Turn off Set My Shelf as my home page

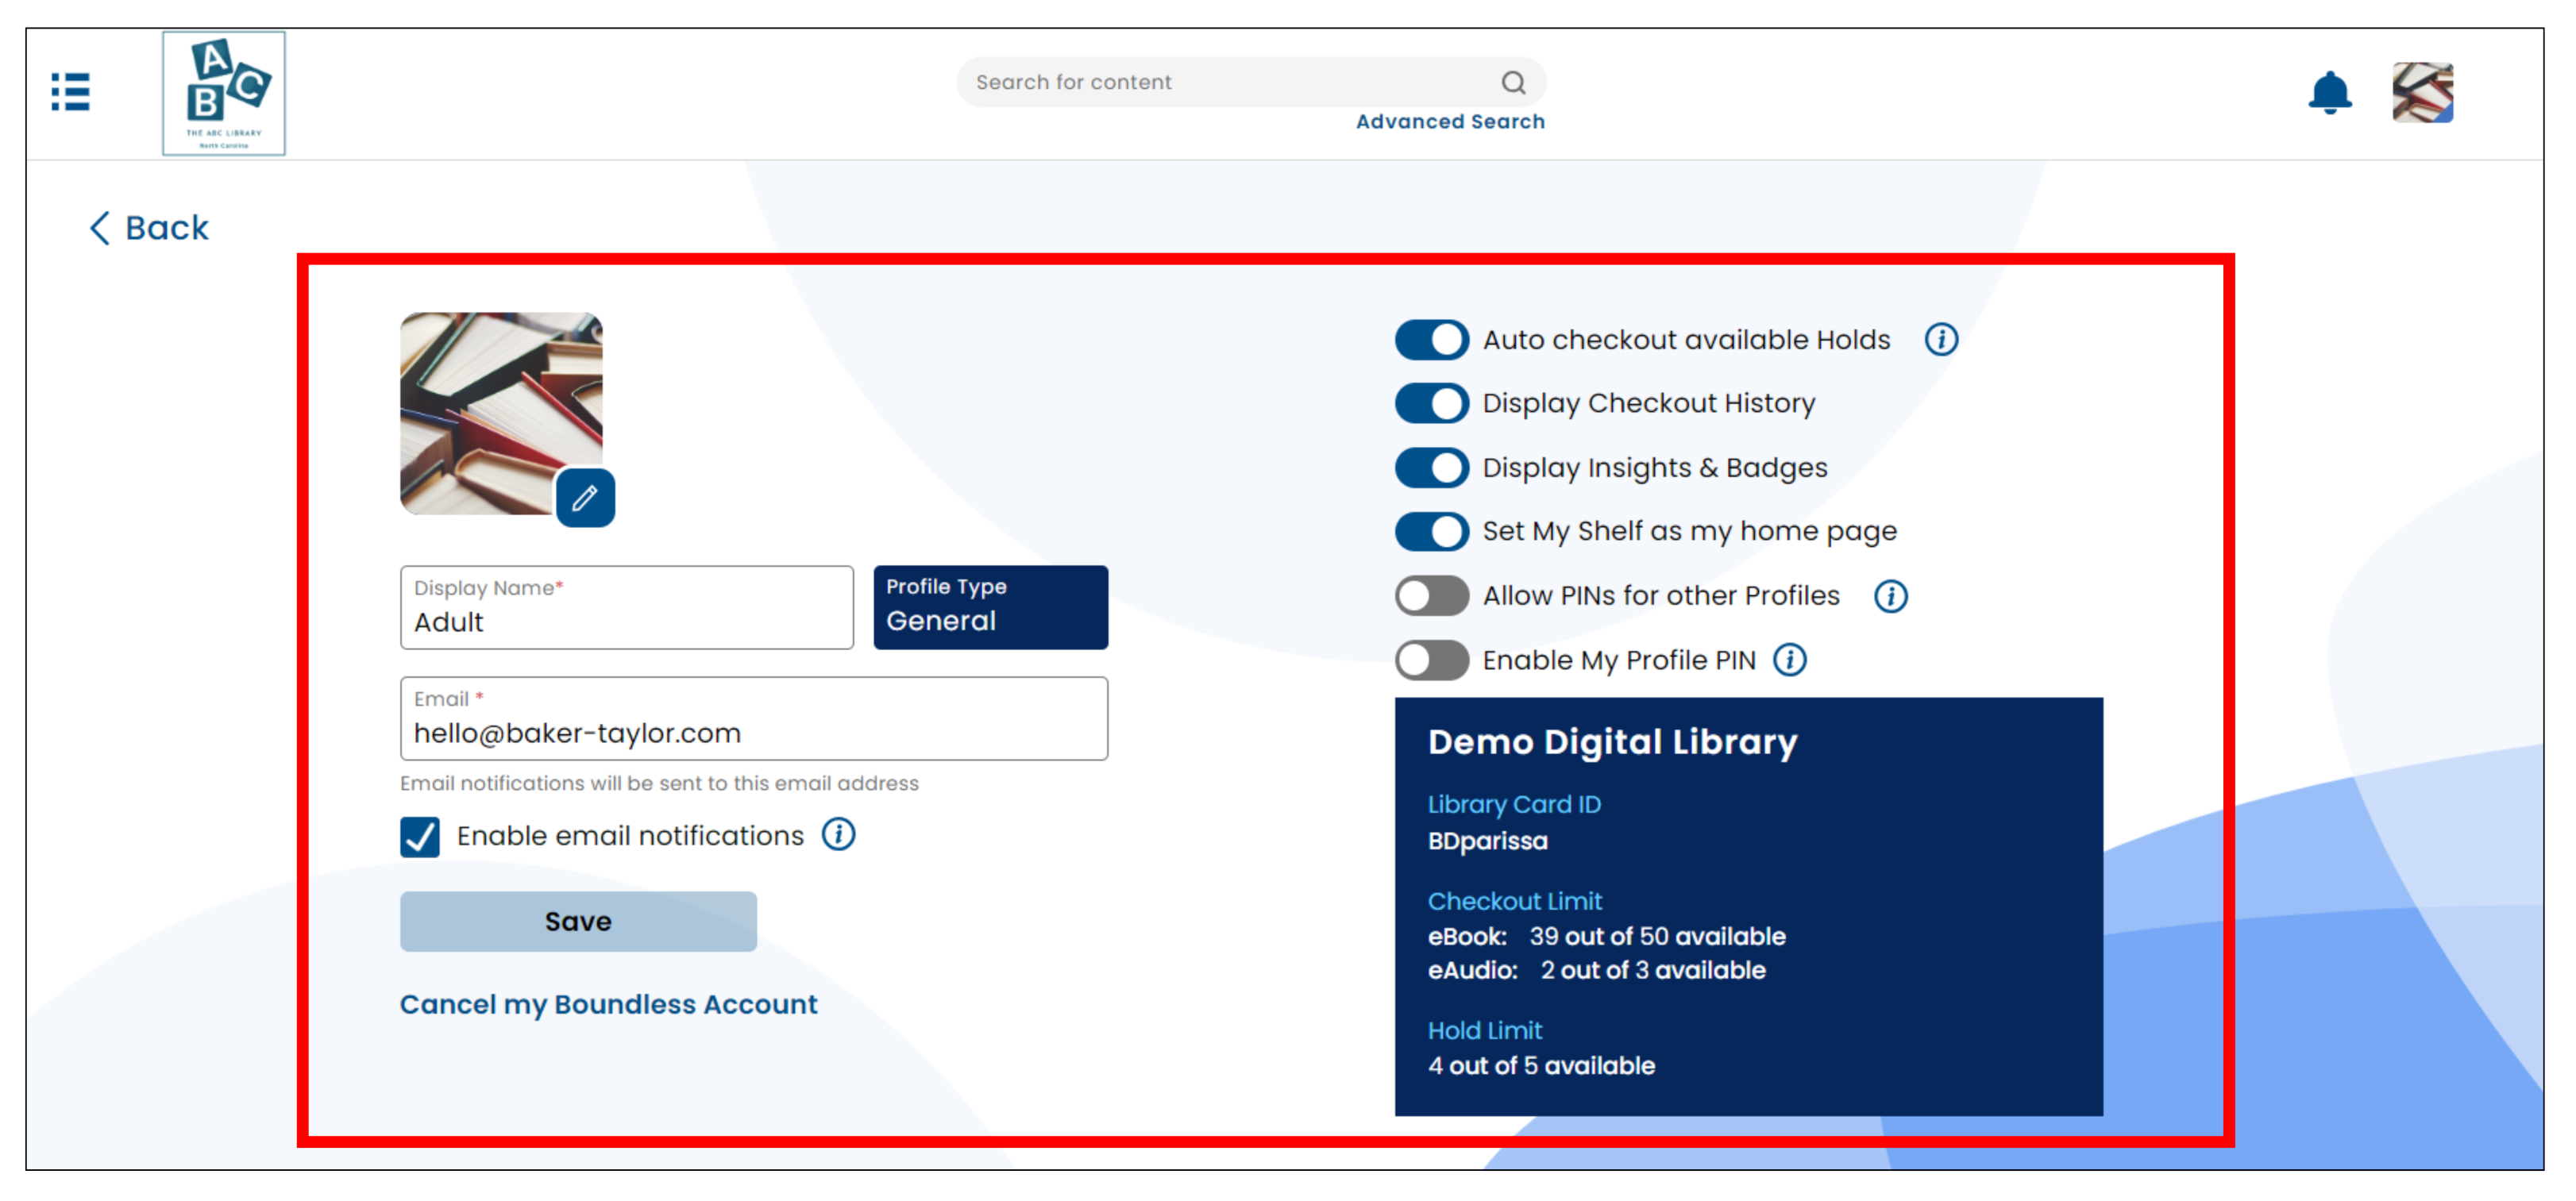point(1431,531)
